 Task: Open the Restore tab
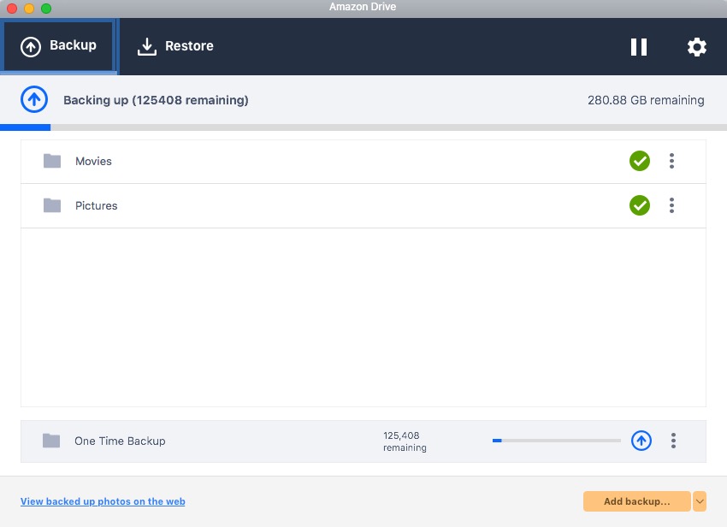coord(175,46)
